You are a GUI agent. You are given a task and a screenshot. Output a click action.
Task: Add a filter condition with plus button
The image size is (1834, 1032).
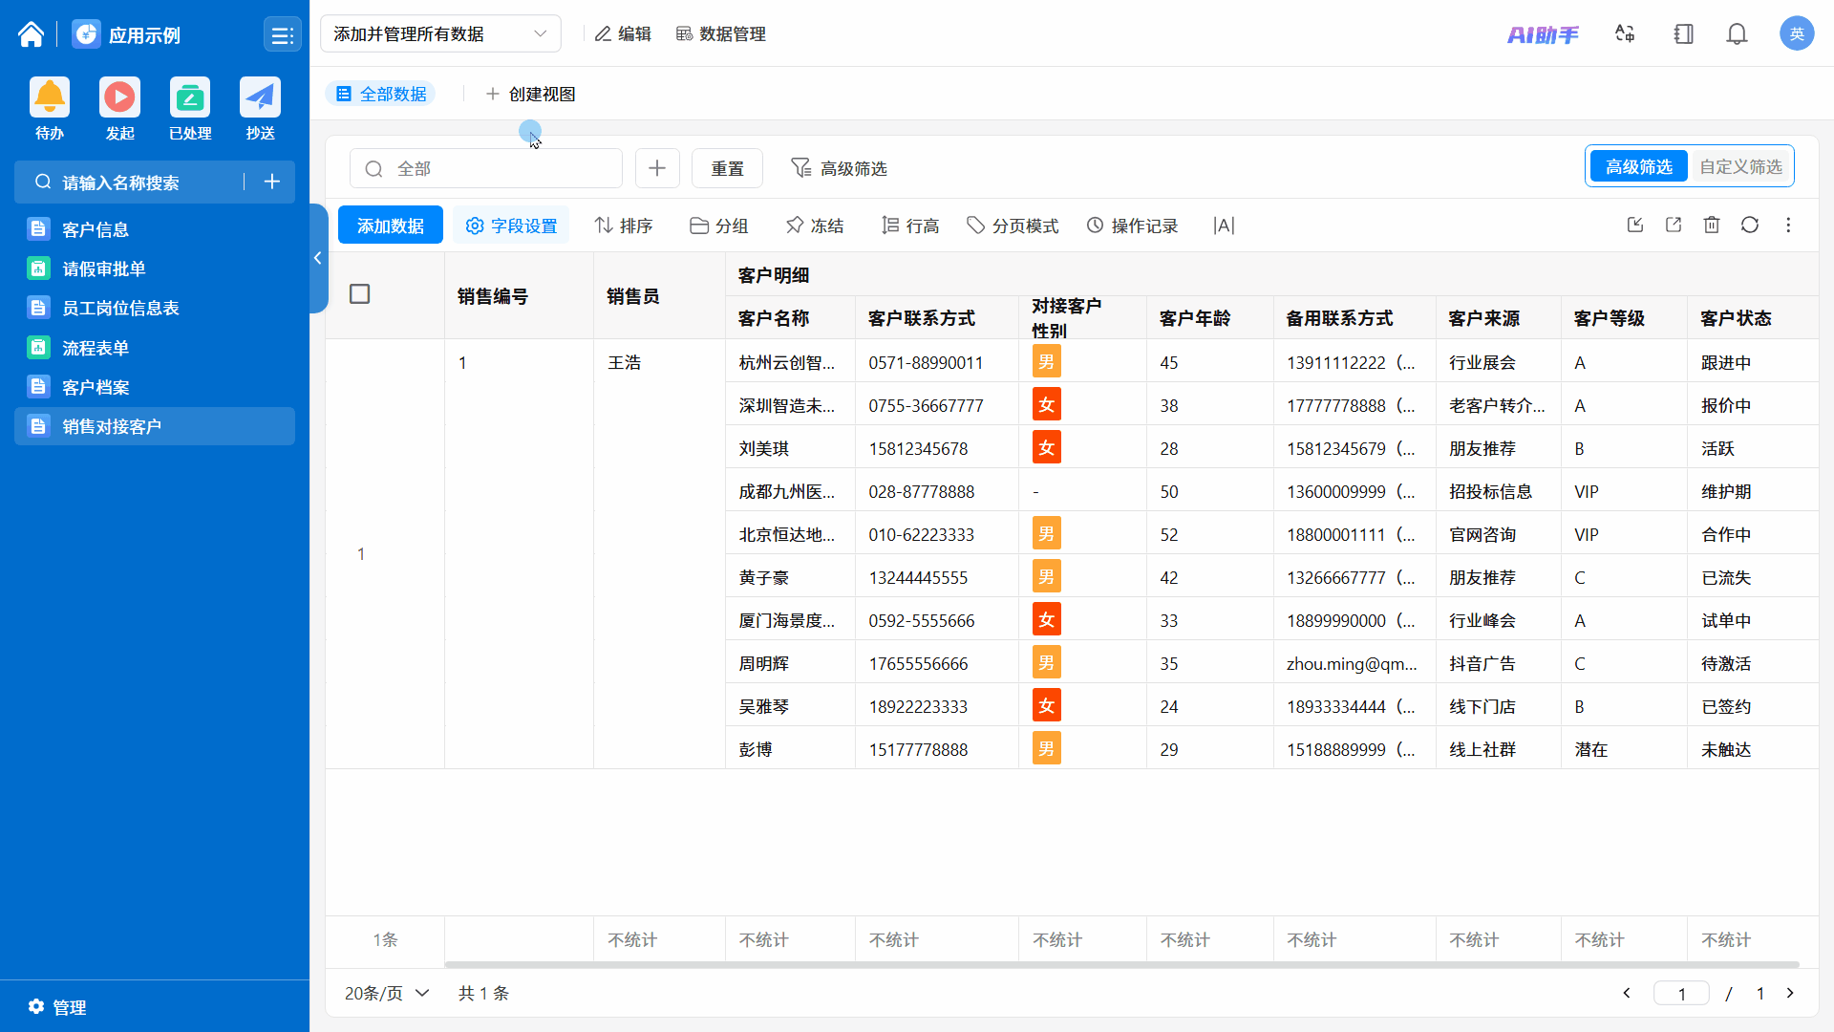(657, 168)
